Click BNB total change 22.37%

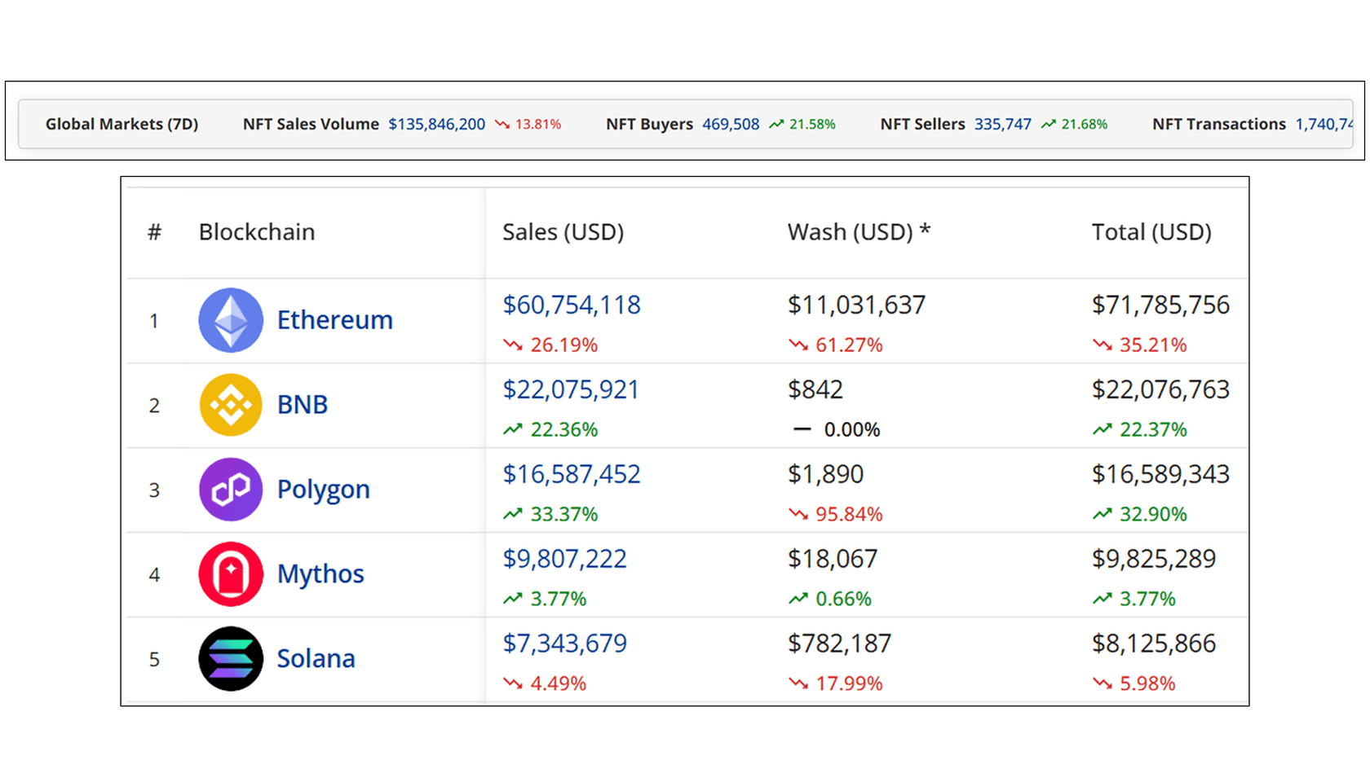pyautogui.click(x=1139, y=430)
